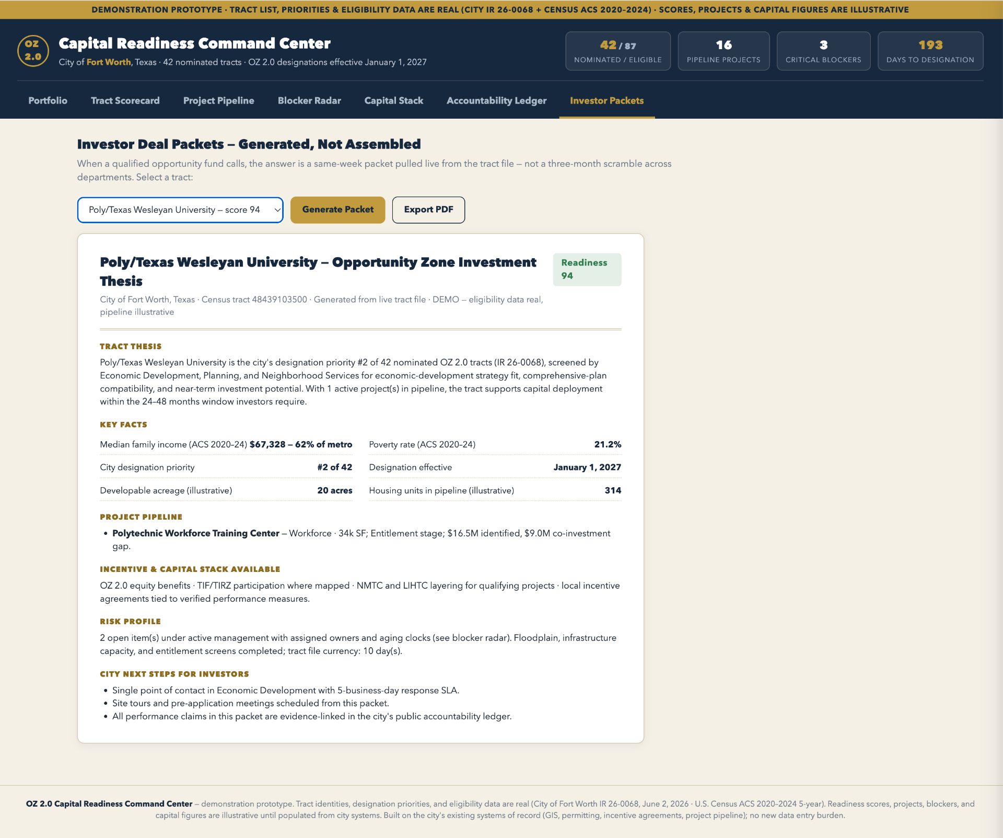The height and width of the screenshot is (838, 1003).
Task: Click the packet title Poly/Texas Wesleyan University thesis
Action: [x=318, y=271]
